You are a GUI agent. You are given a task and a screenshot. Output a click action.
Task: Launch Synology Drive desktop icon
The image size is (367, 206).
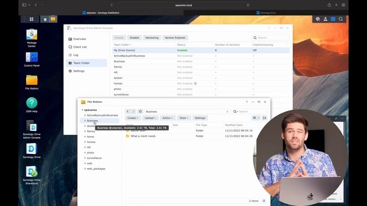click(32, 151)
